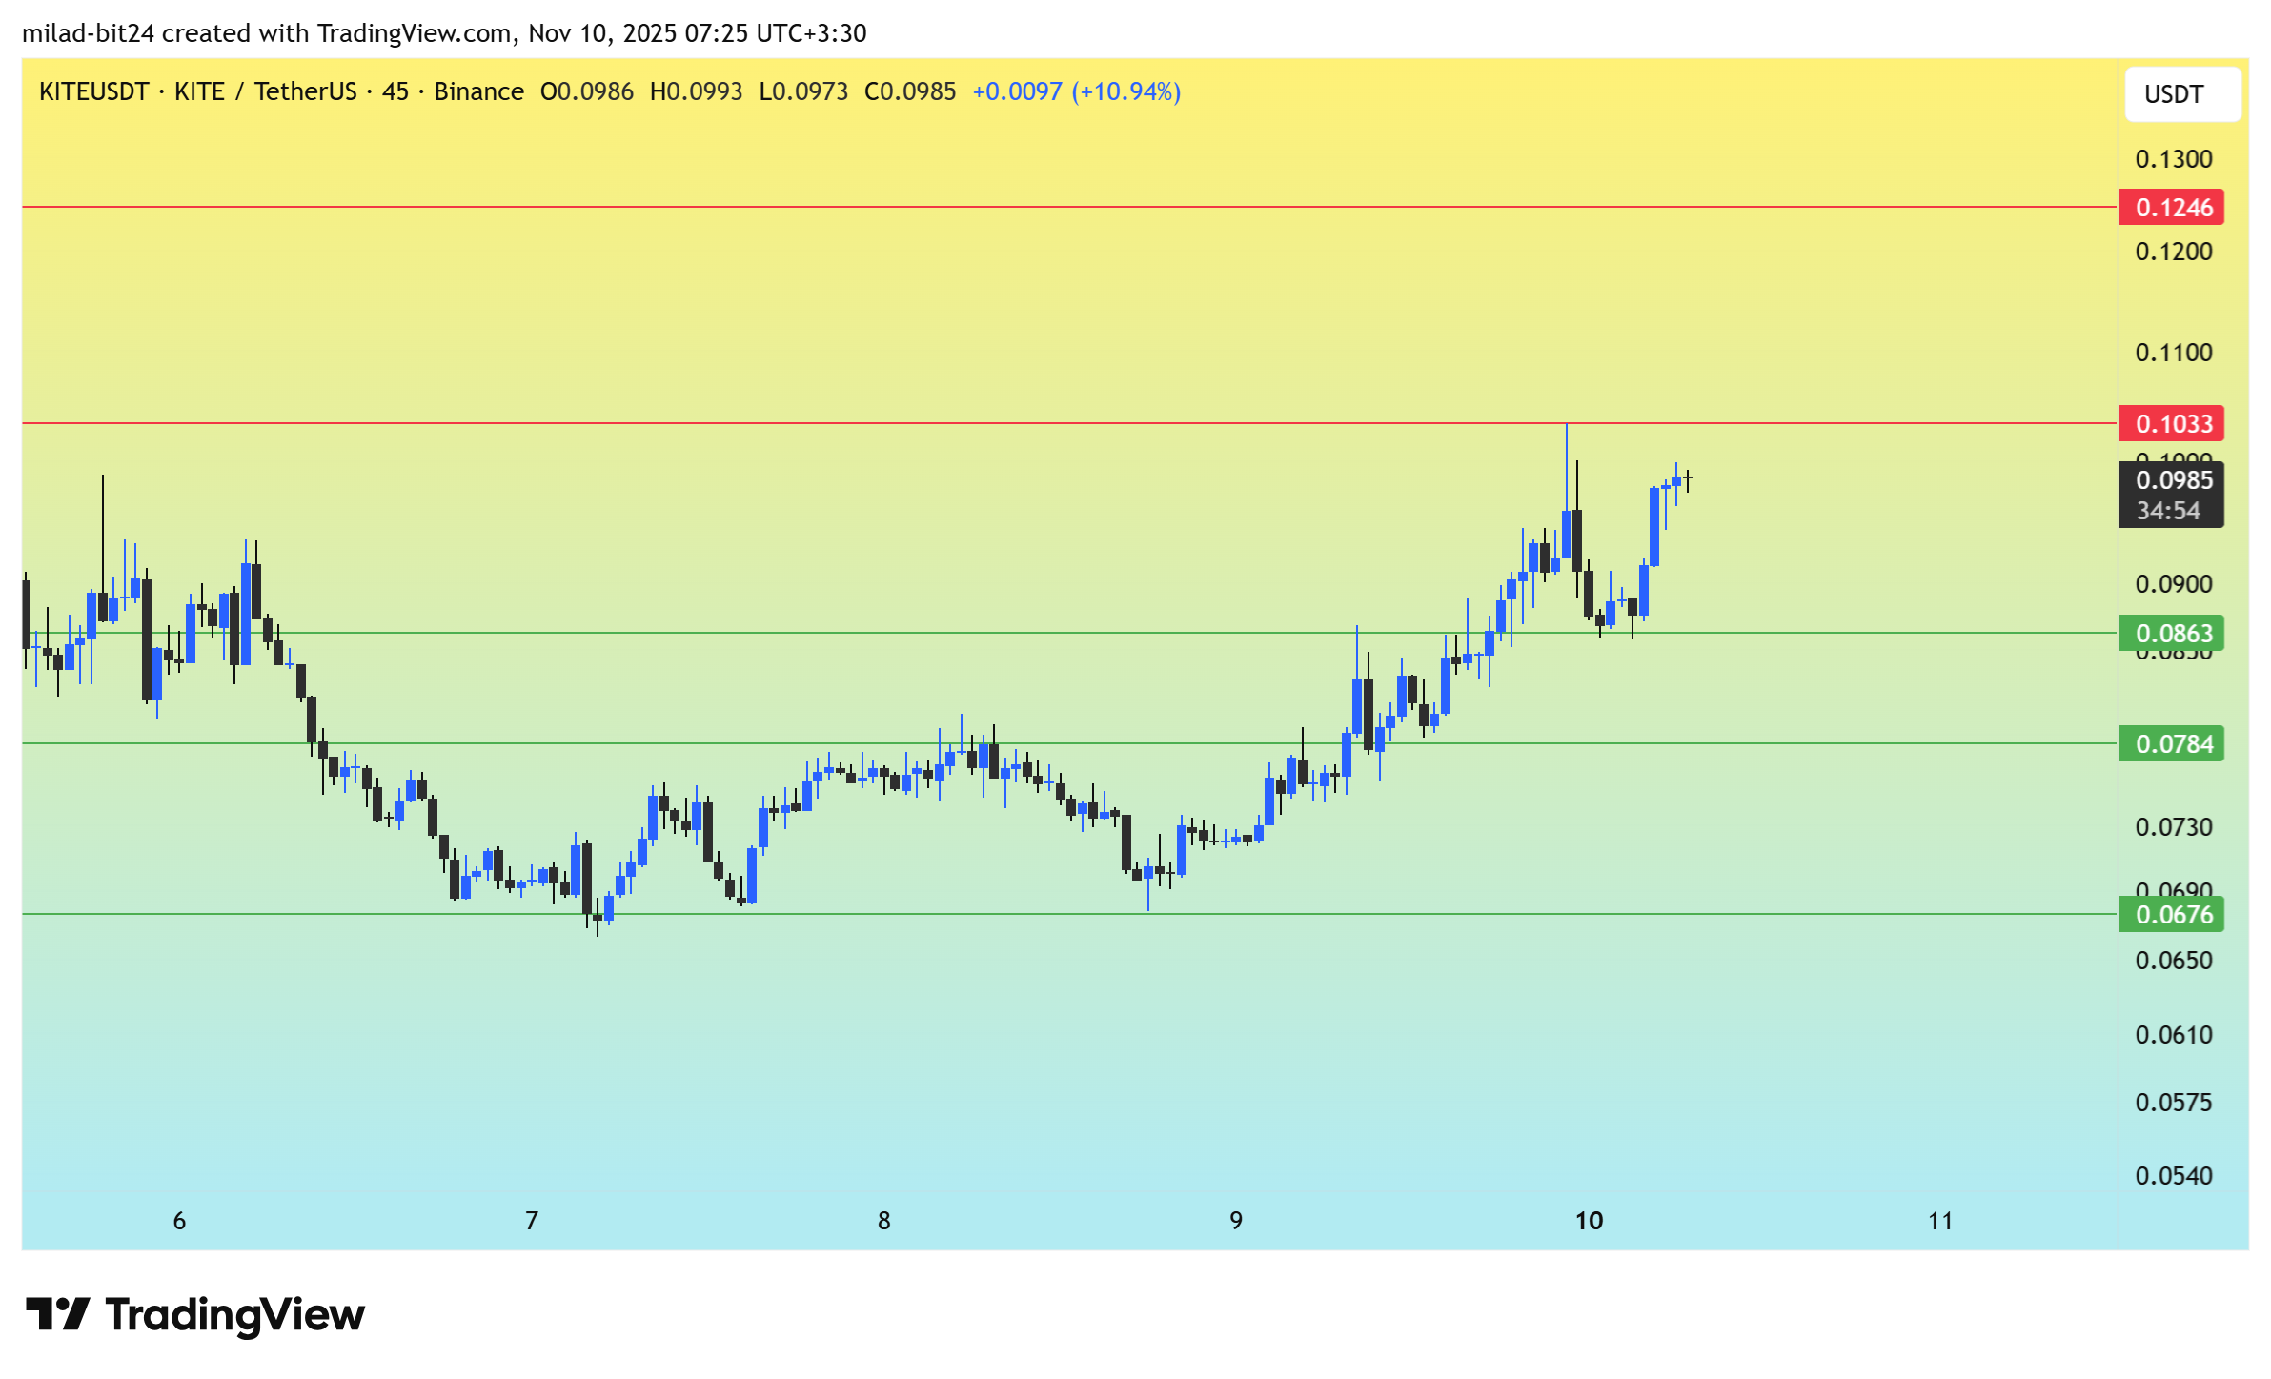Click the +10.94% change value
2271x1379 pixels.
coord(1125,91)
